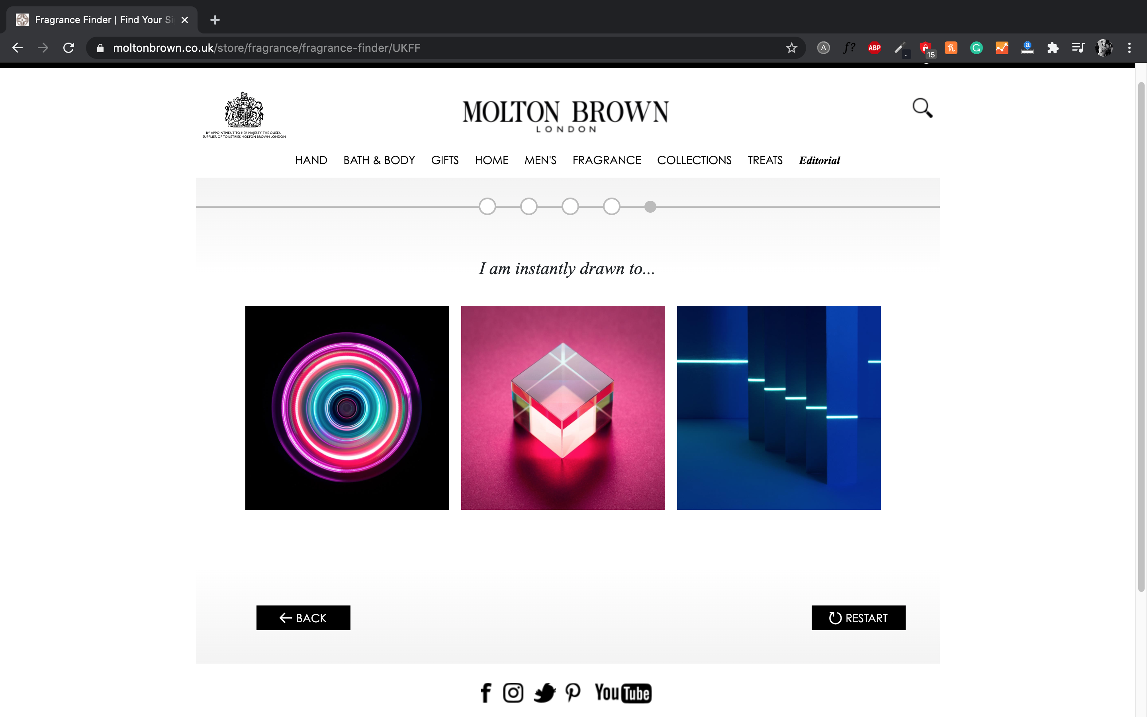Viewport: 1147px width, 717px height.
Task: Bookmark this page with the star icon
Action: [791, 48]
